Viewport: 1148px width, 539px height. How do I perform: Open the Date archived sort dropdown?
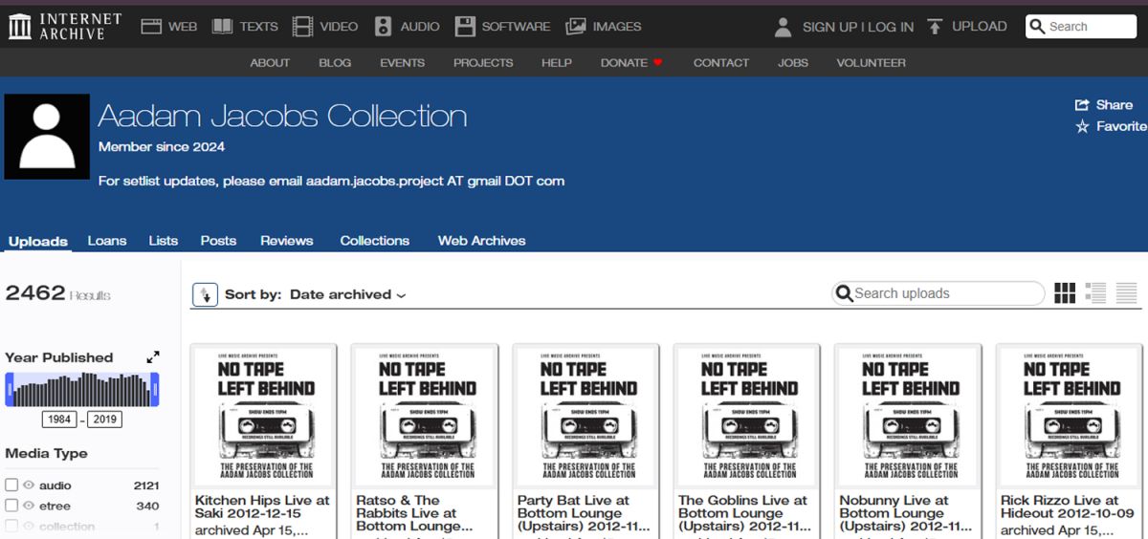347,294
